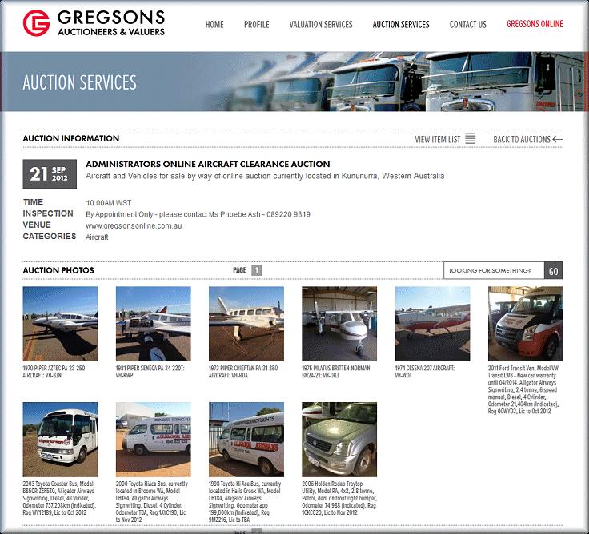
Task: View the Pilatus Britten-Norman thumbnail
Action: click(339, 324)
